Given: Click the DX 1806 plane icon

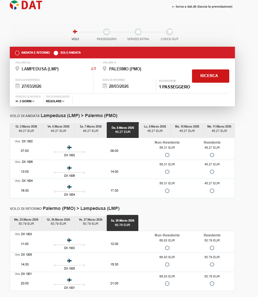Looking at the screenshot, I should [69, 168].
